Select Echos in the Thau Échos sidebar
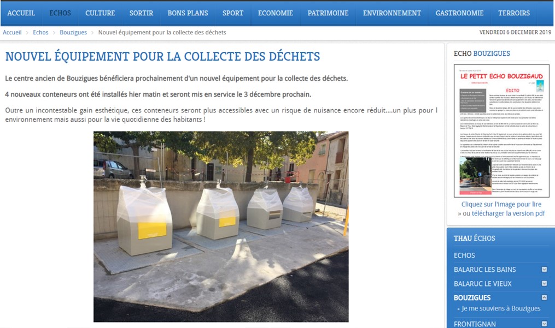The height and width of the screenshot is (328, 555). pyautogui.click(x=464, y=255)
